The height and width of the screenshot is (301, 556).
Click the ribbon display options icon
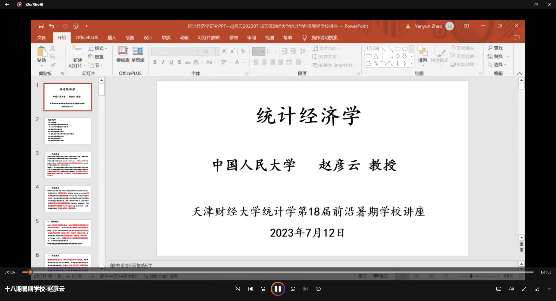tap(466, 26)
